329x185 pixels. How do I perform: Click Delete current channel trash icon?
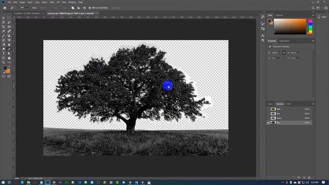coord(309,177)
